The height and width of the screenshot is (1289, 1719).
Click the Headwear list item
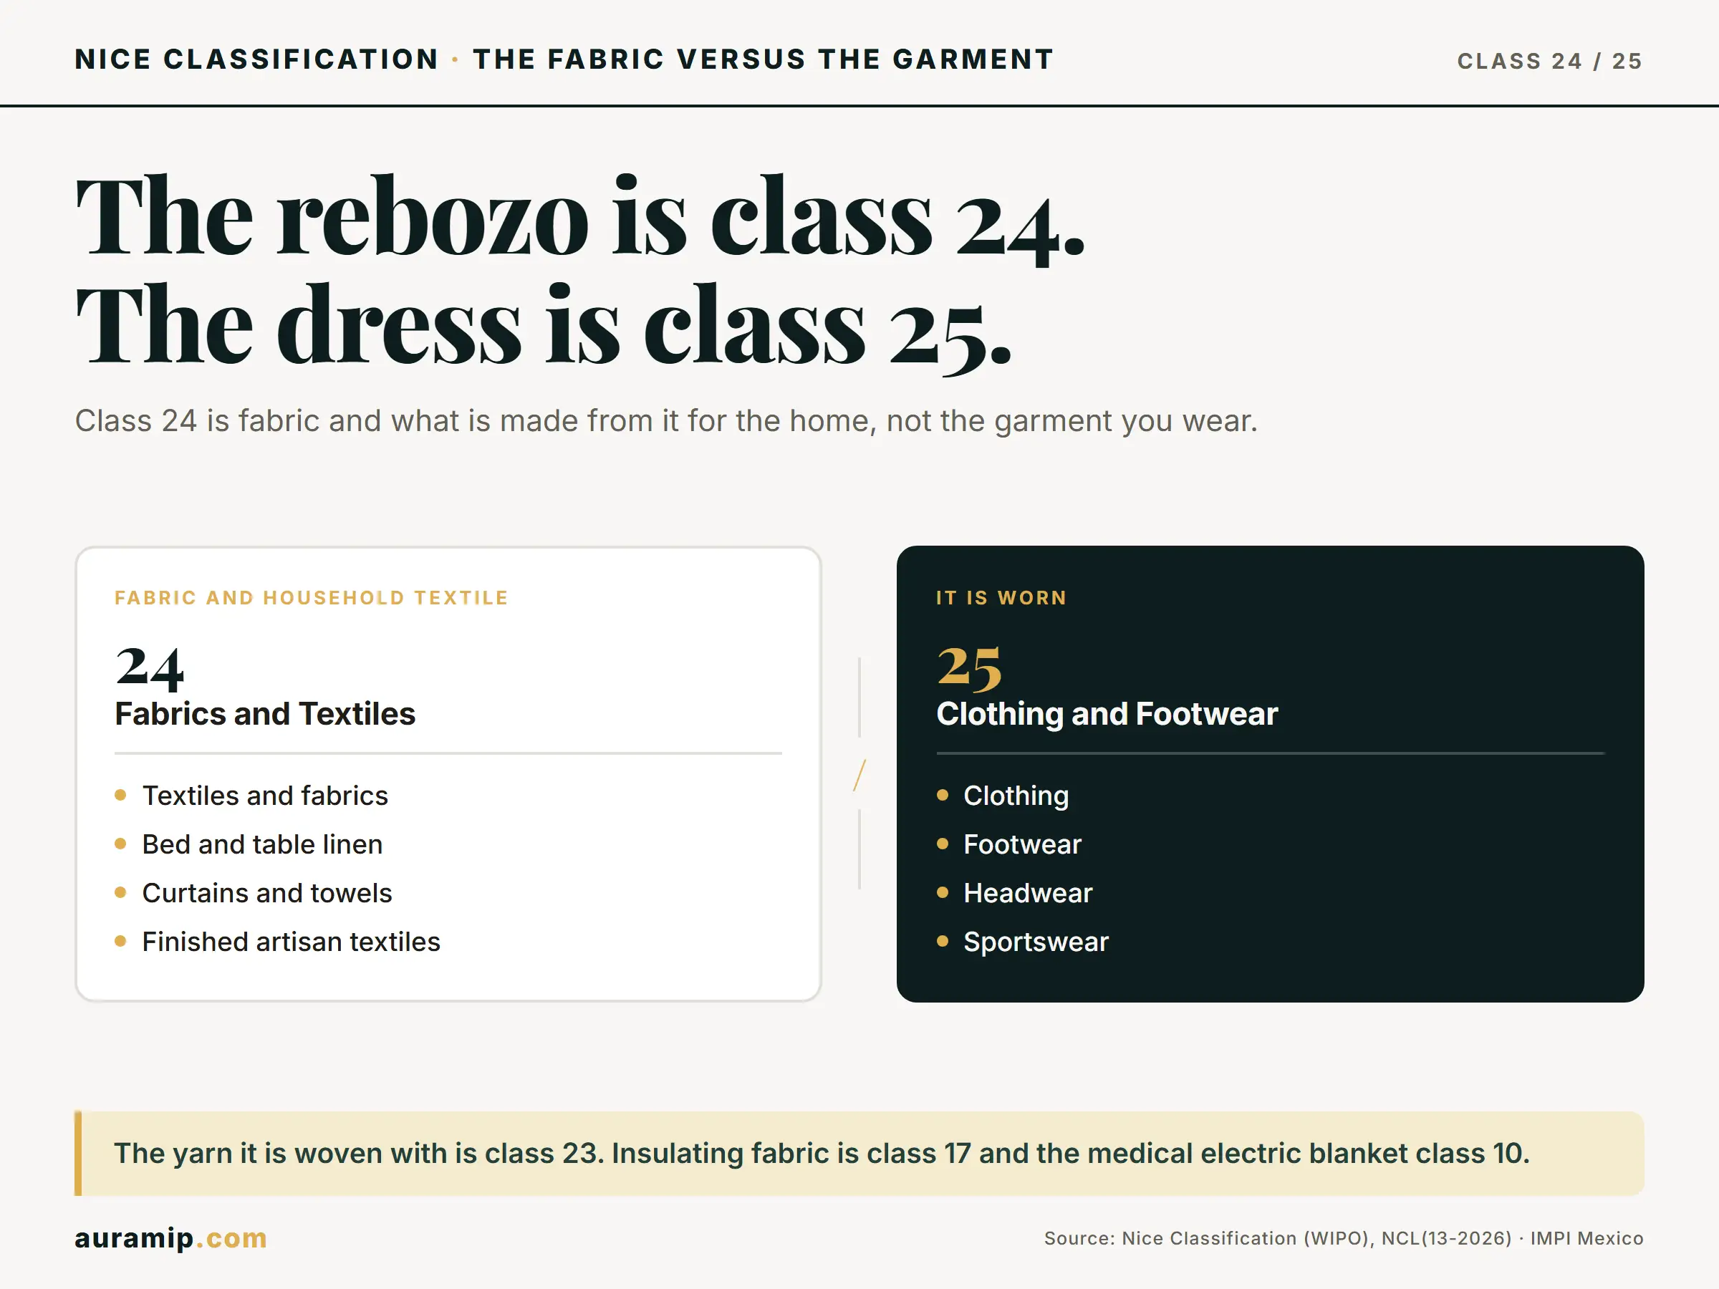(1027, 893)
